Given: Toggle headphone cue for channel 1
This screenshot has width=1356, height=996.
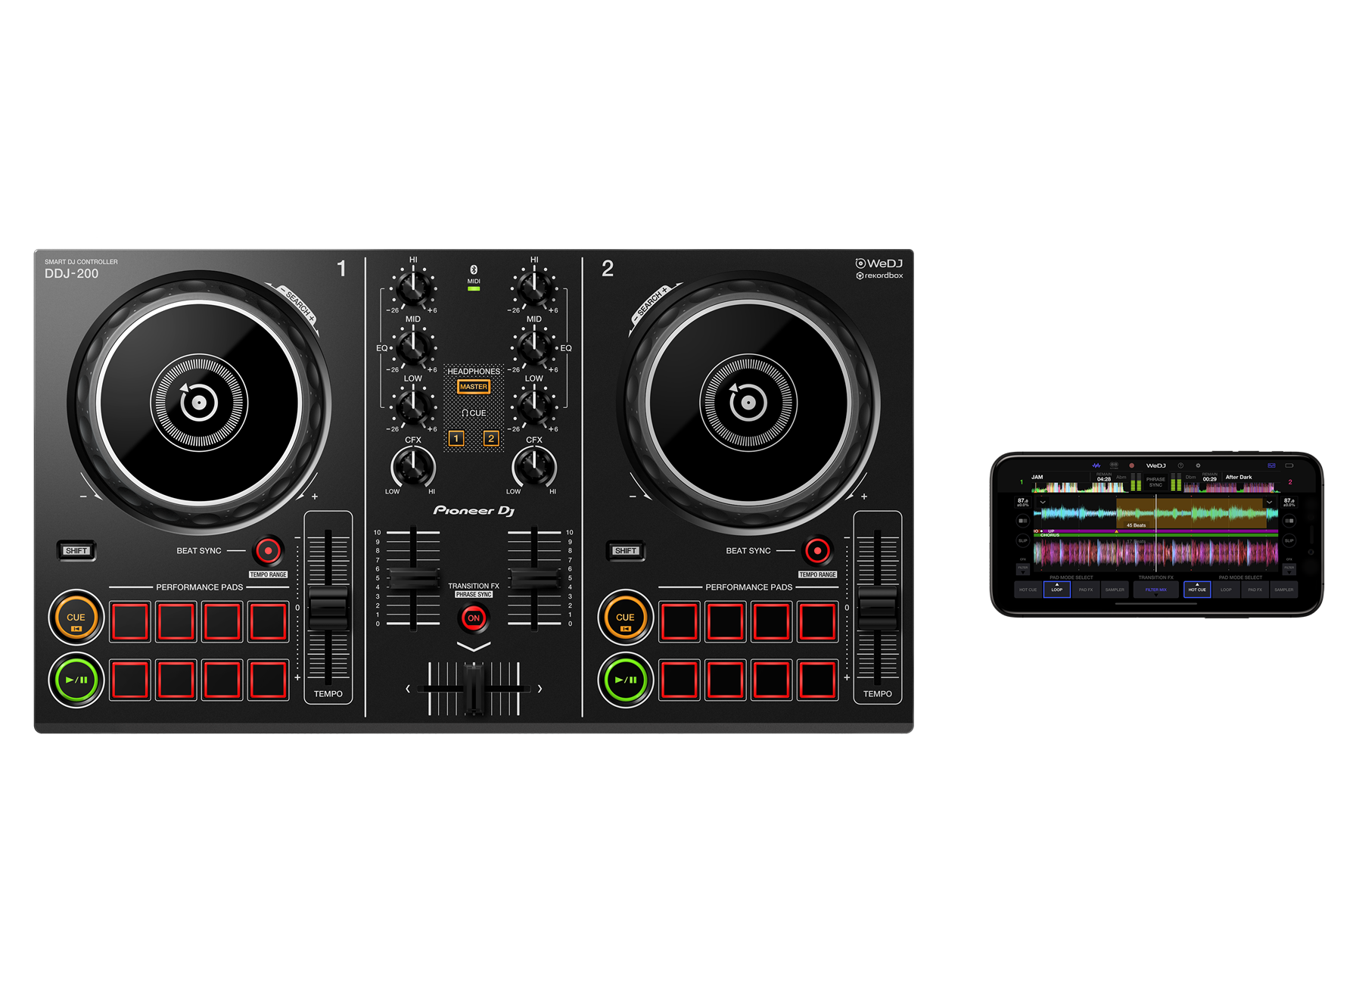Looking at the screenshot, I should [456, 437].
